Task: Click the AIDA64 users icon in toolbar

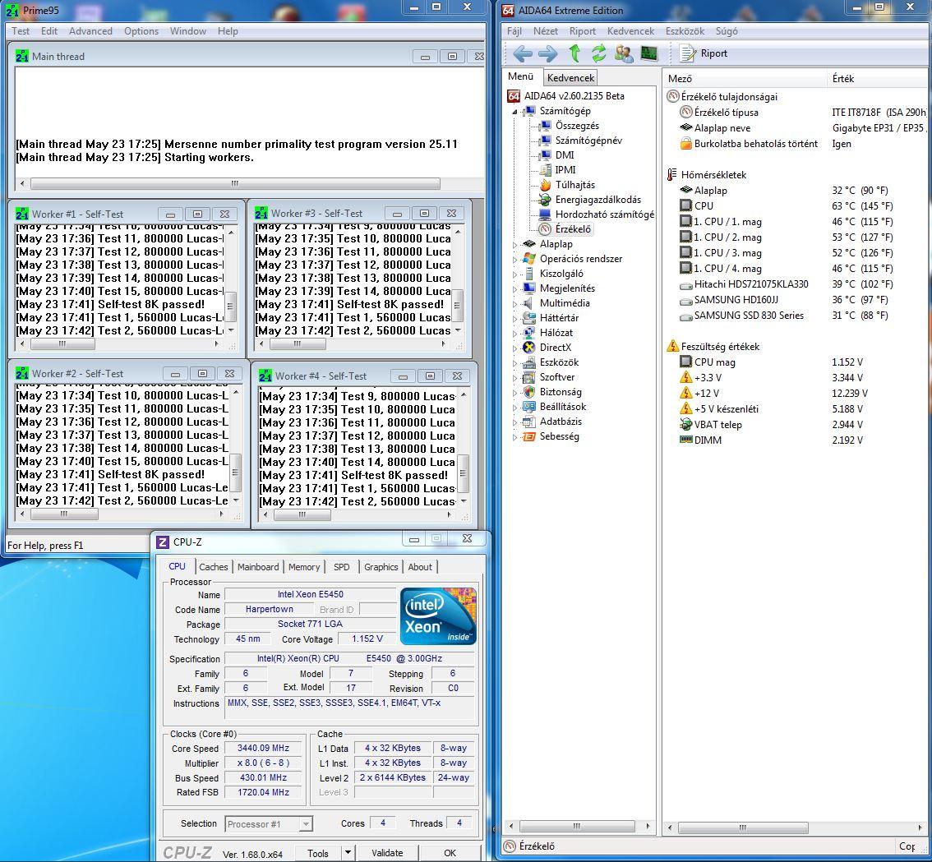Action: tap(624, 53)
